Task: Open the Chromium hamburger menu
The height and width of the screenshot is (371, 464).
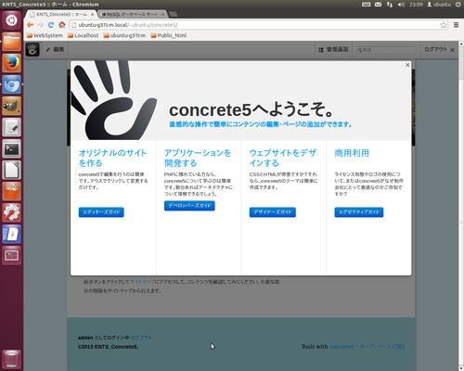Action: (456, 25)
